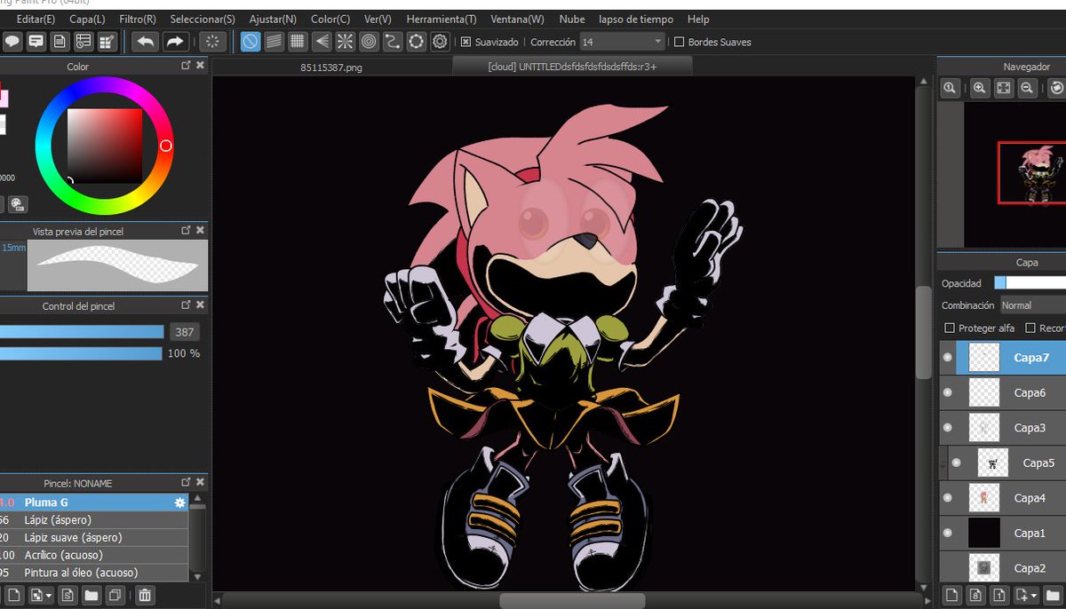
Task: Click the color picker square in the wheel
Action: click(105, 146)
